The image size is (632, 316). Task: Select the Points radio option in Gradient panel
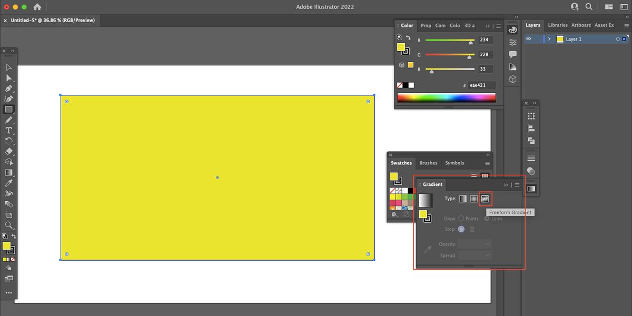click(x=461, y=218)
